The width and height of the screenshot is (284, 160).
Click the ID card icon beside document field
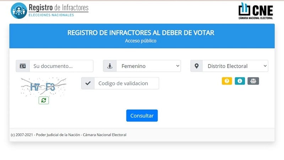click(23, 66)
